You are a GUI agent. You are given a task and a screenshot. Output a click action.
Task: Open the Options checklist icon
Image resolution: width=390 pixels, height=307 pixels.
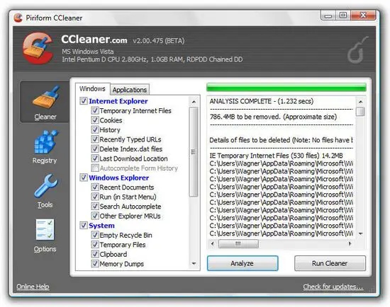[x=45, y=230]
